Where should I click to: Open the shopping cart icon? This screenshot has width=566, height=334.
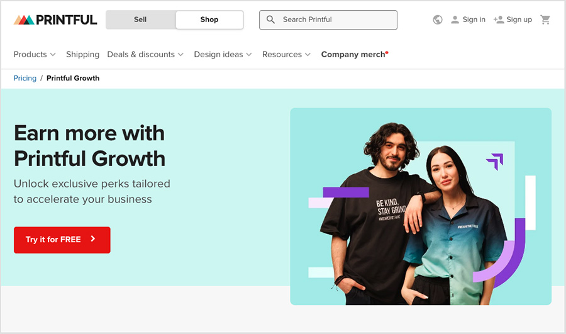pos(545,19)
